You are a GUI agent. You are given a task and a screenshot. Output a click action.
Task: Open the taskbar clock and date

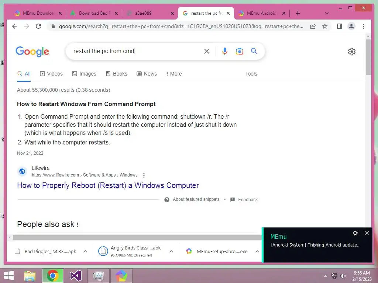click(362, 276)
